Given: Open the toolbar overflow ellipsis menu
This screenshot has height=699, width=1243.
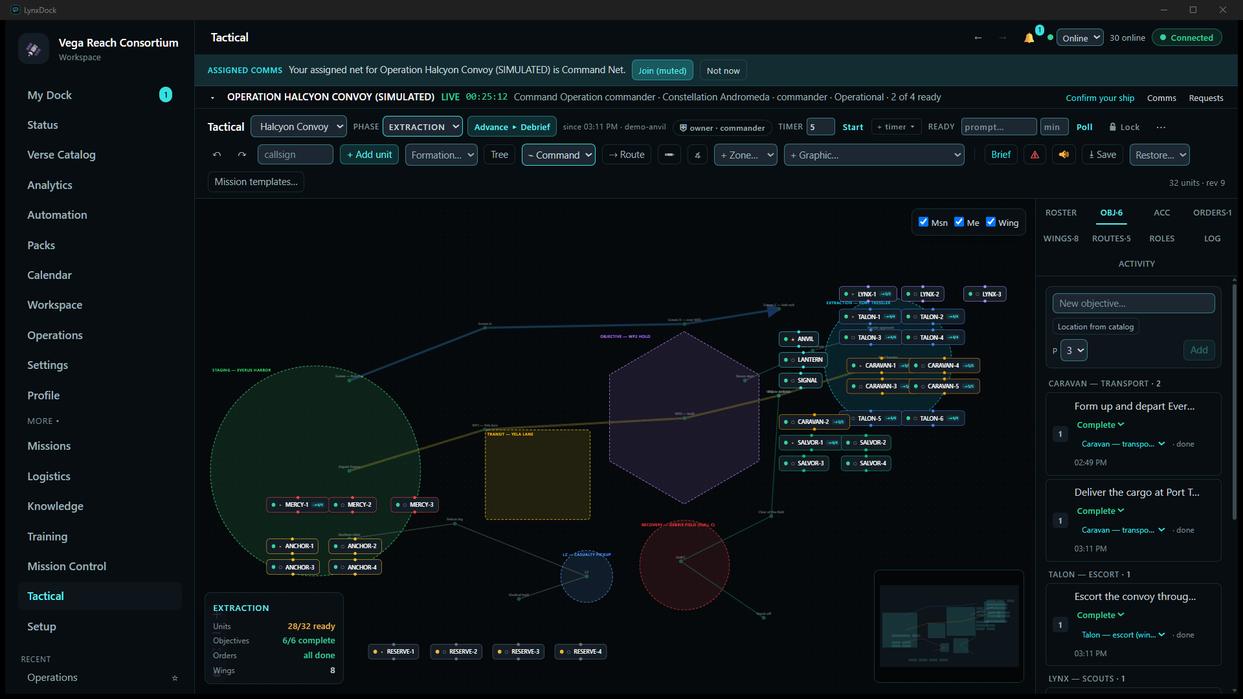Looking at the screenshot, I should pos(1161,127).
